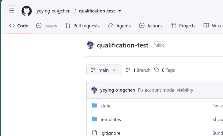Click the repository owner avatar beside title

tap(90, 45)
